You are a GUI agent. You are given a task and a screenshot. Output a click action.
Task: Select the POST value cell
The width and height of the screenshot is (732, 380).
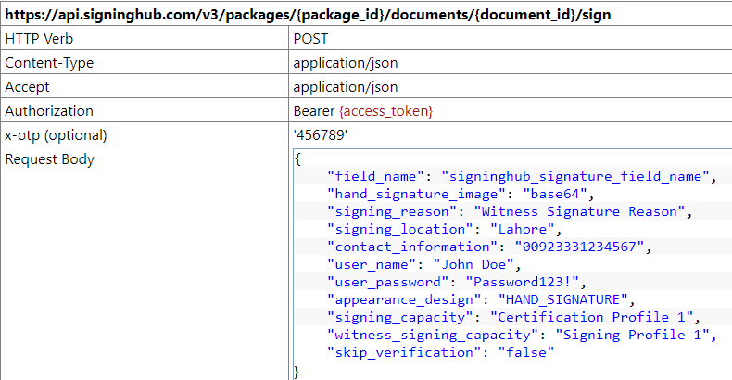(x=310, y=39)
